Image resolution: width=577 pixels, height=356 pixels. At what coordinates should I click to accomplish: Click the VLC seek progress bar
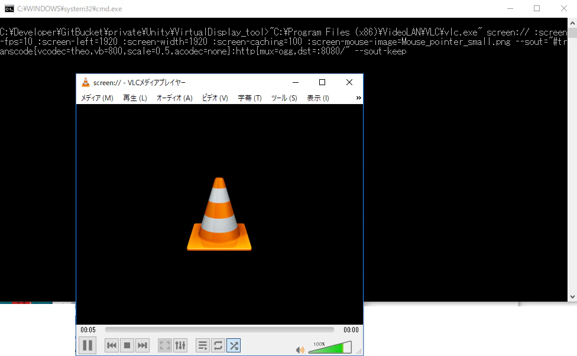pyautogui.click(x=219, y=329)
